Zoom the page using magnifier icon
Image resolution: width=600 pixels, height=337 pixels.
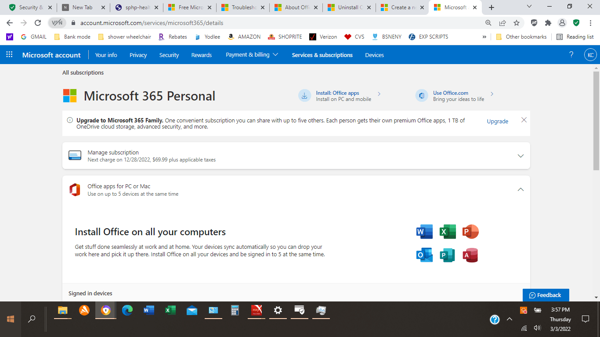tap(488, 23)
